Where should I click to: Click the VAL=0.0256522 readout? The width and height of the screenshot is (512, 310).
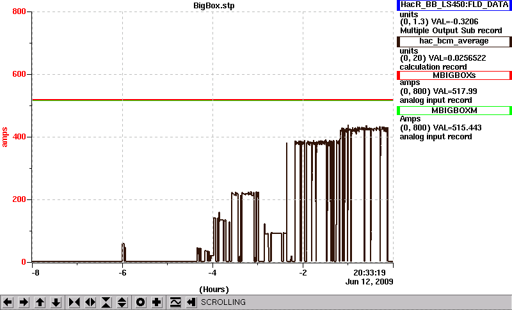pyautogui.click(x=457, y=58)
